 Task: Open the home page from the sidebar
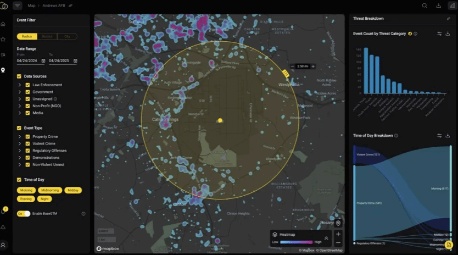[x=3, y=24]
